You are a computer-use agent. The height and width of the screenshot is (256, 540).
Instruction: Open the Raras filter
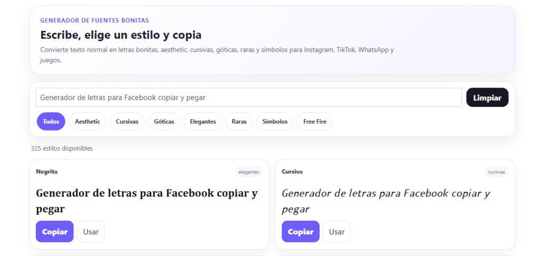pyautogui.click(x=239, y=122)
